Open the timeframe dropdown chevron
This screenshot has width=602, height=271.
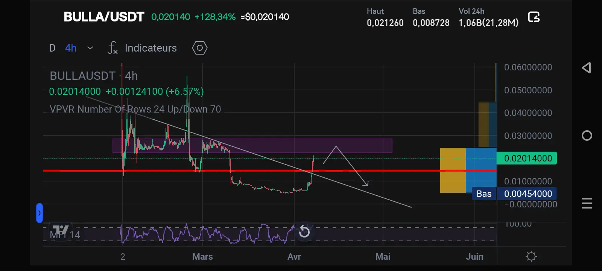[90, 48]
